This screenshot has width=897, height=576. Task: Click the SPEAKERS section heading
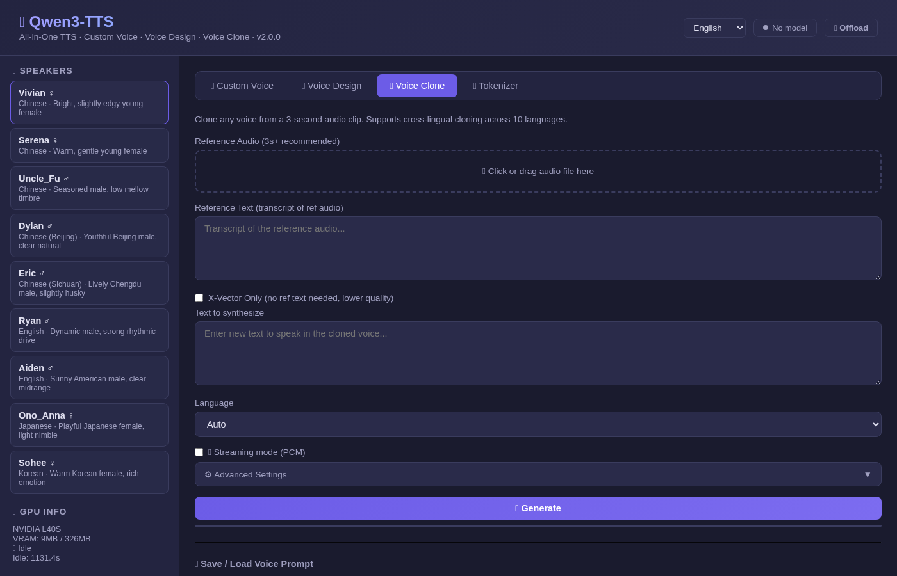point(43,70)
